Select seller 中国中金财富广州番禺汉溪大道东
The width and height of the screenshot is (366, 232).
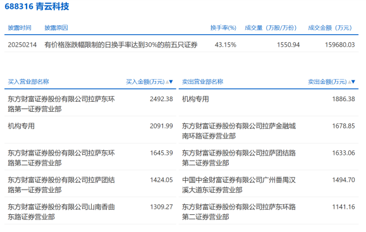pos(239,185)
